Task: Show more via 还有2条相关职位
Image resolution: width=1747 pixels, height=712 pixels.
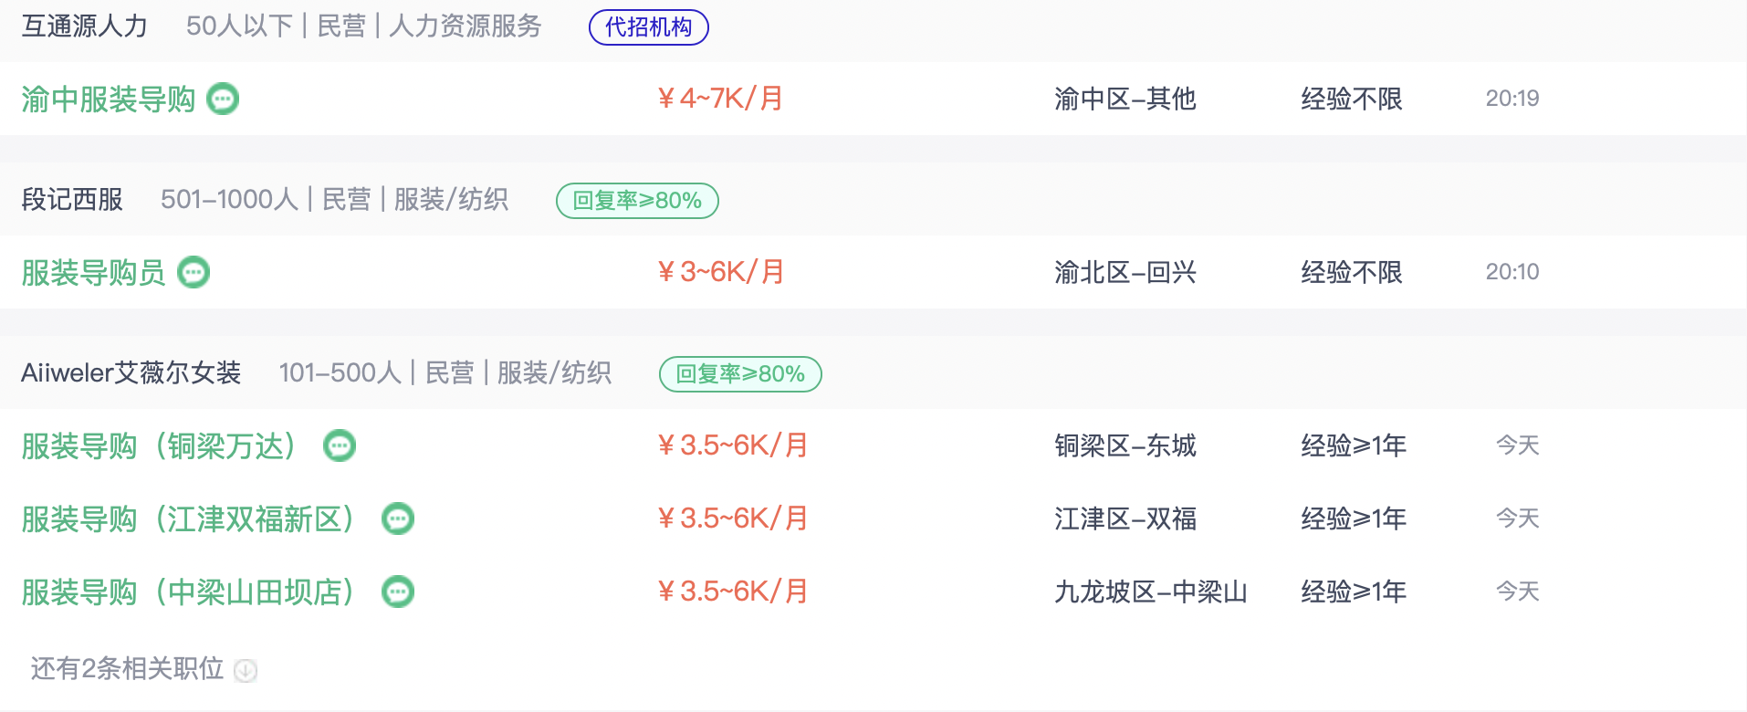Action: pos(127,669)
